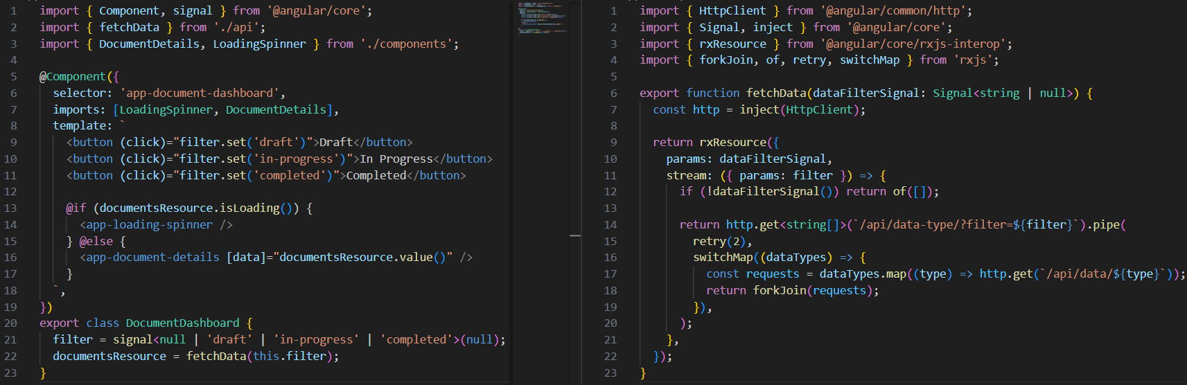This screenshot has width=1187, height=385.
Task: Click the @Component decorator in the left editor
Action: [73, 76]
